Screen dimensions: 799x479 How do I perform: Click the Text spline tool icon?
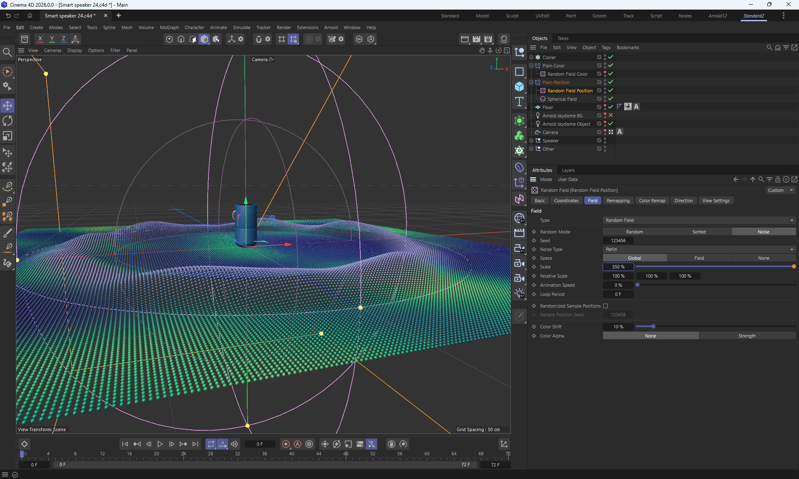pyautogui.click(x=519, y=102)
